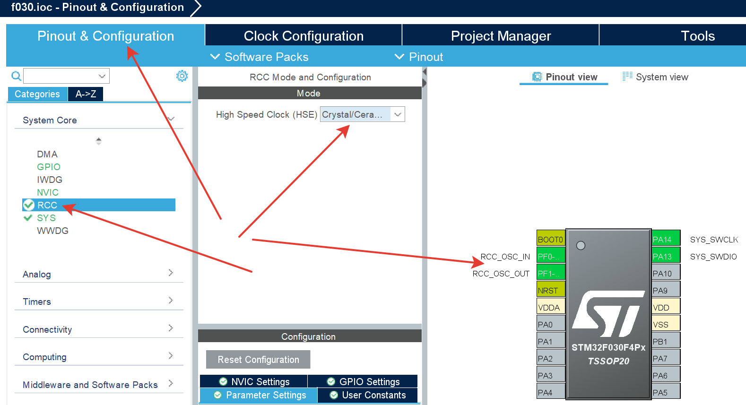Click the RCC enabled checkmark icon
Viewport: 746px width, 405px height.
(x=29, y=205)
